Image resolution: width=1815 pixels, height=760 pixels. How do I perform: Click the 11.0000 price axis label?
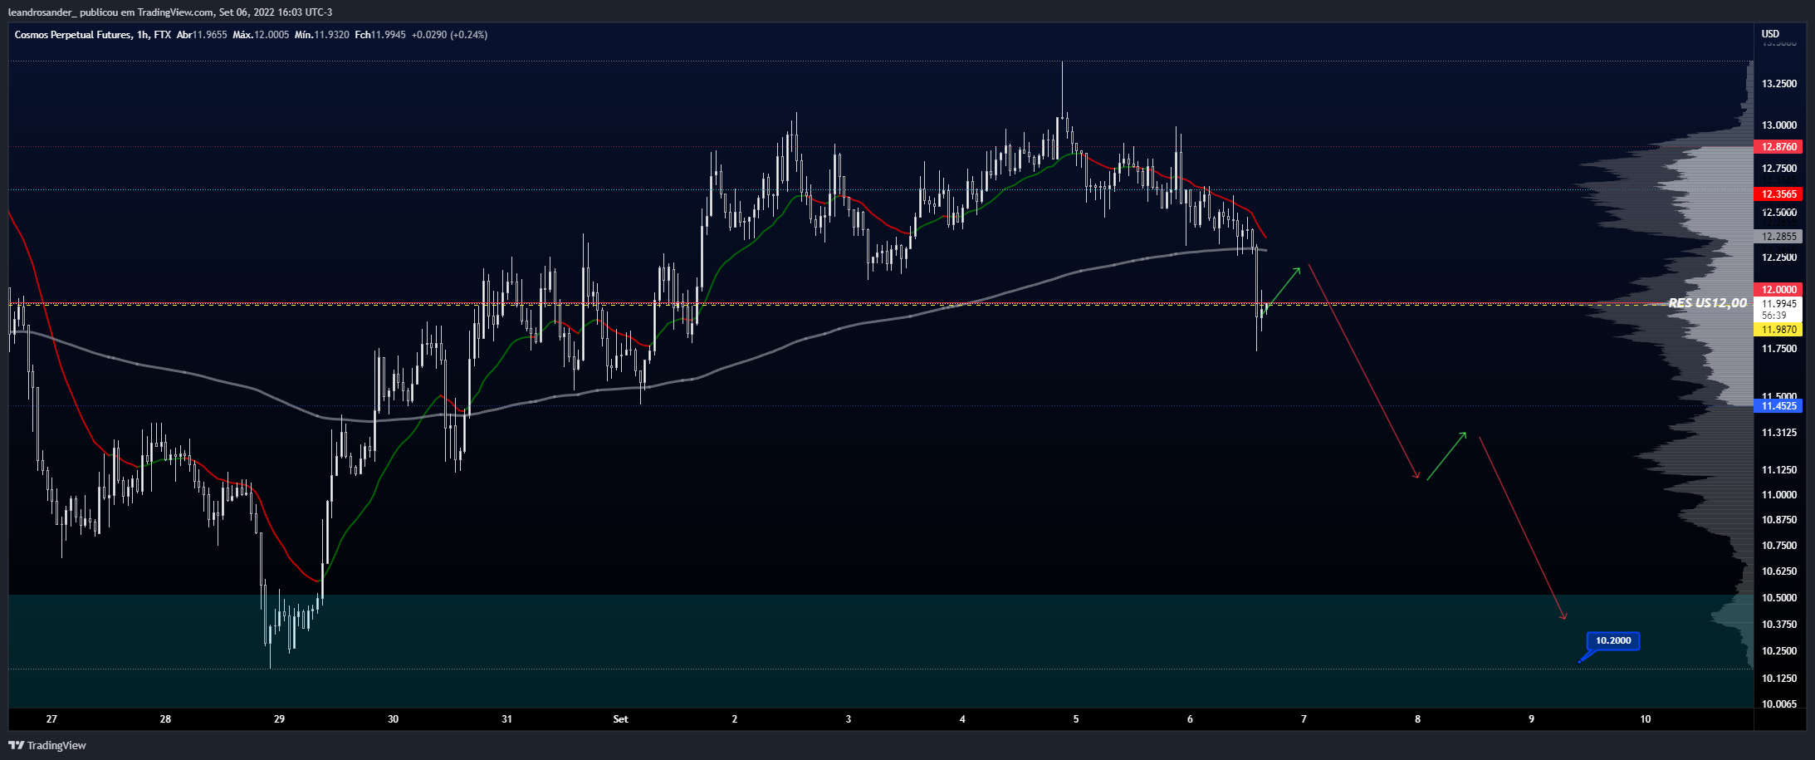1778,495
